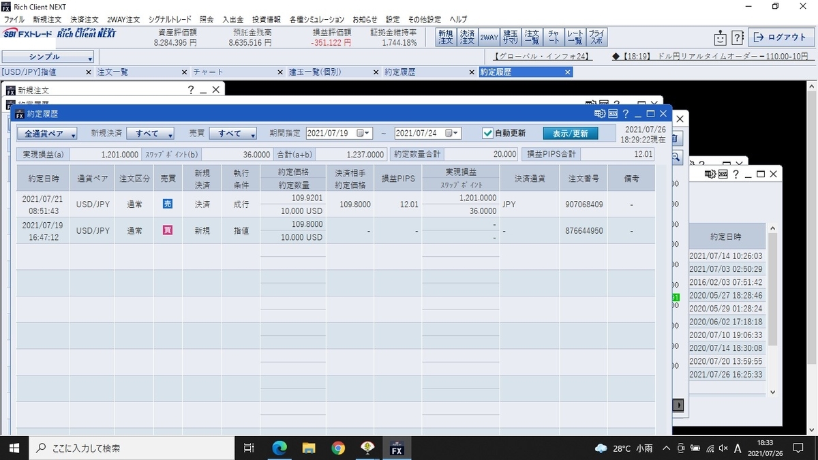This screenshot has height=460, width=818.
Task: Click the pop-out window icon in 約定履歴 title bar
Action: [600, 114]
